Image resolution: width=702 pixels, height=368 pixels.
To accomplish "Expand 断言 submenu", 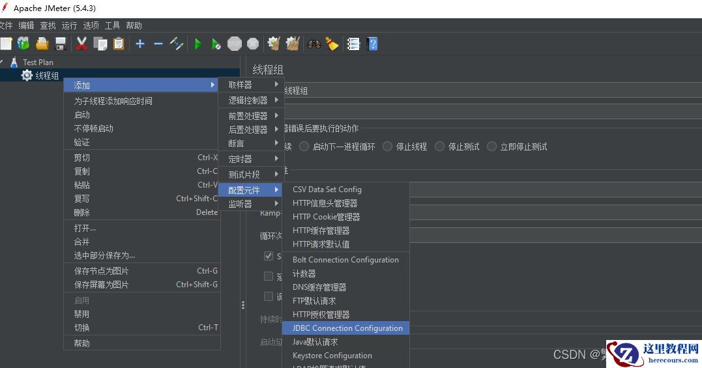I will (251, 143).
